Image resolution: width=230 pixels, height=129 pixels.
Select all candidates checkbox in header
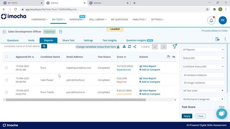coord(6,57)
